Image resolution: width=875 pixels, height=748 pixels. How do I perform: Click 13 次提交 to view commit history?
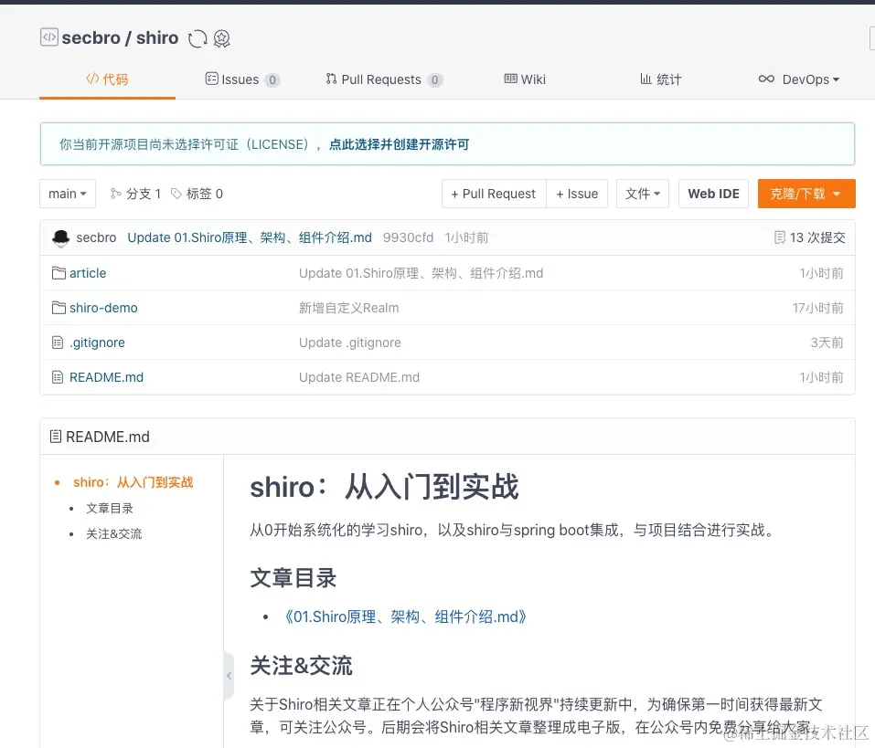click(808, 237)
